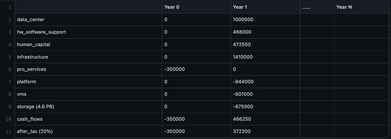Select the data_center row label
This screenshot has width=391, height=139.
click(31, 20)
